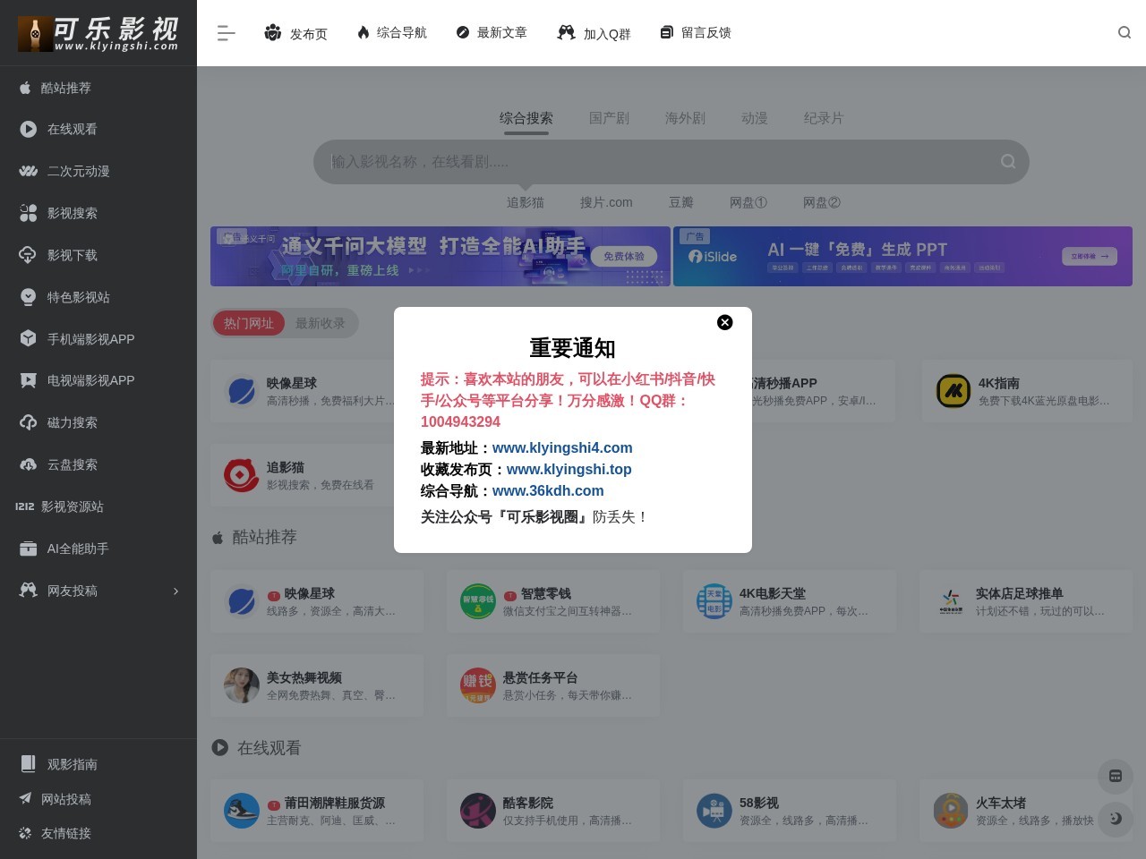Viewport: 1146px width, 859px height.
Task: Open 4K指南 site card
Action: coord(1027,391)
